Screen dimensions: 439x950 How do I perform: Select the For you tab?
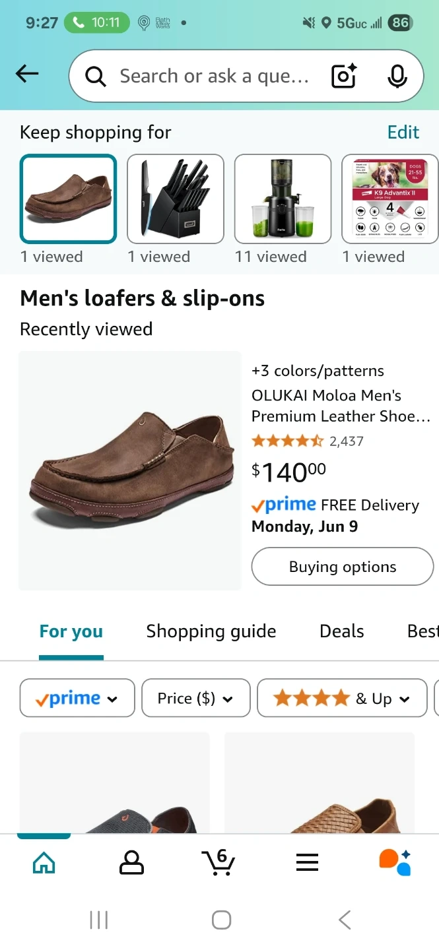(x=71, y=631)
